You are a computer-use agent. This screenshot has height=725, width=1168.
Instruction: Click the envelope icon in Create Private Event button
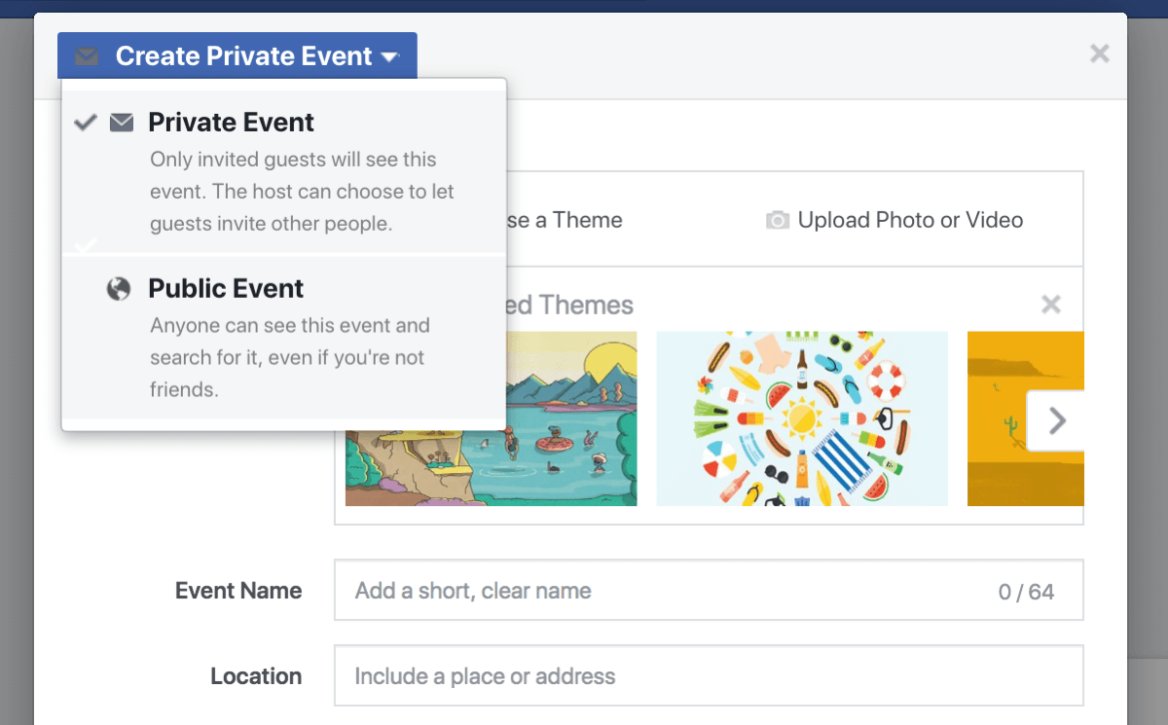87,56
